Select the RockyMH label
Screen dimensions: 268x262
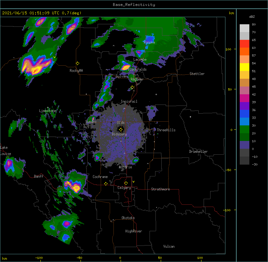coord(76,71)
